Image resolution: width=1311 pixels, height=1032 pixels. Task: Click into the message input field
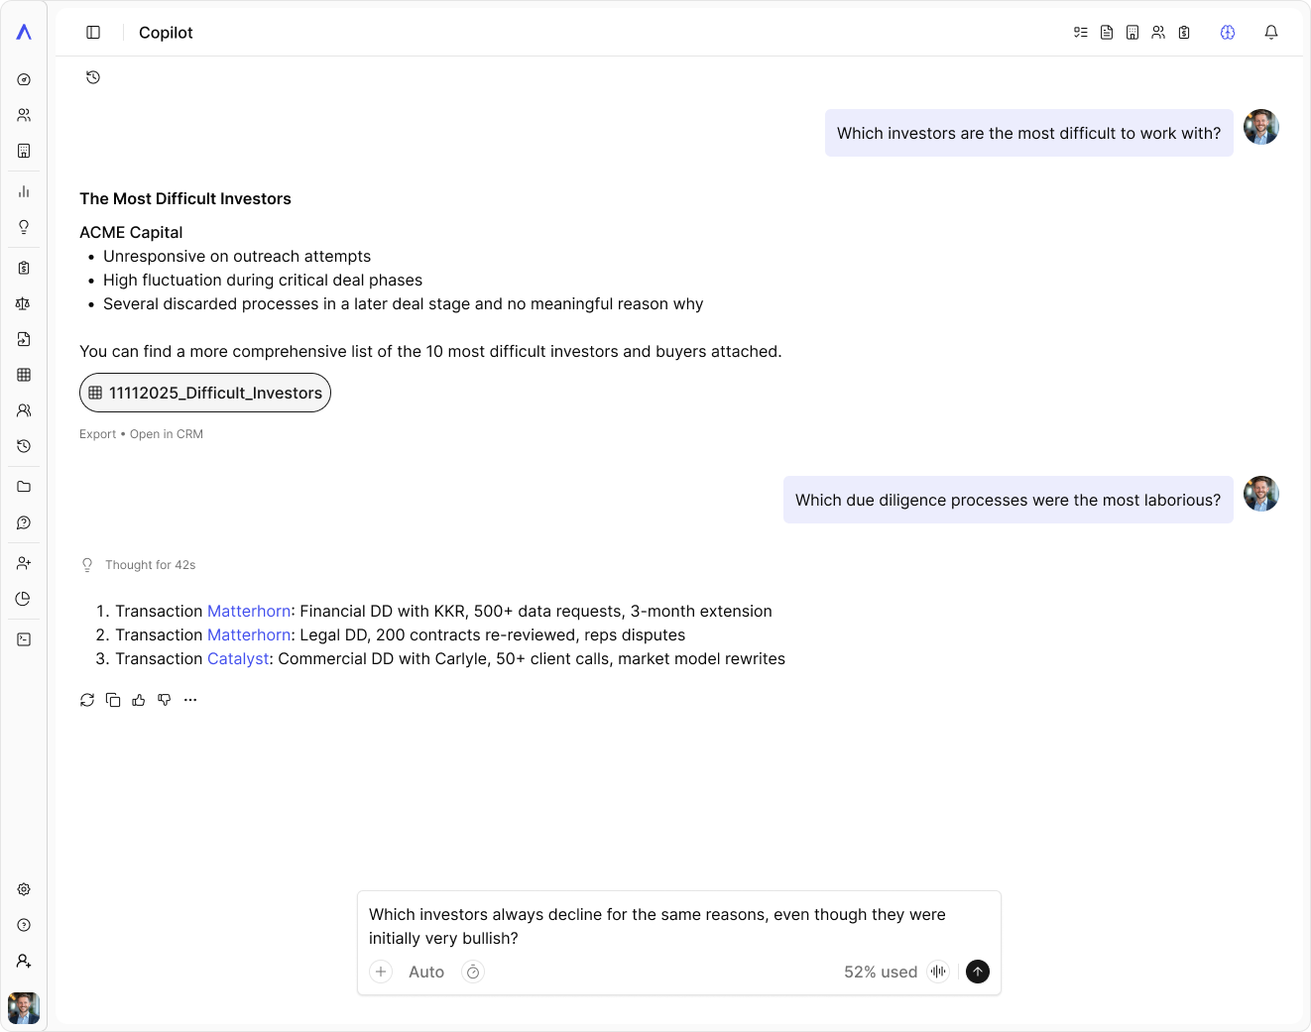click(656, 926)
